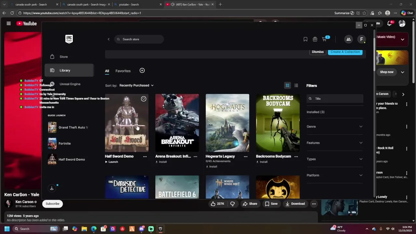416x234 pixels.
Task: Like the Ken Car$on Yale video
Action: pyautogui.click(x=217, y=204)
